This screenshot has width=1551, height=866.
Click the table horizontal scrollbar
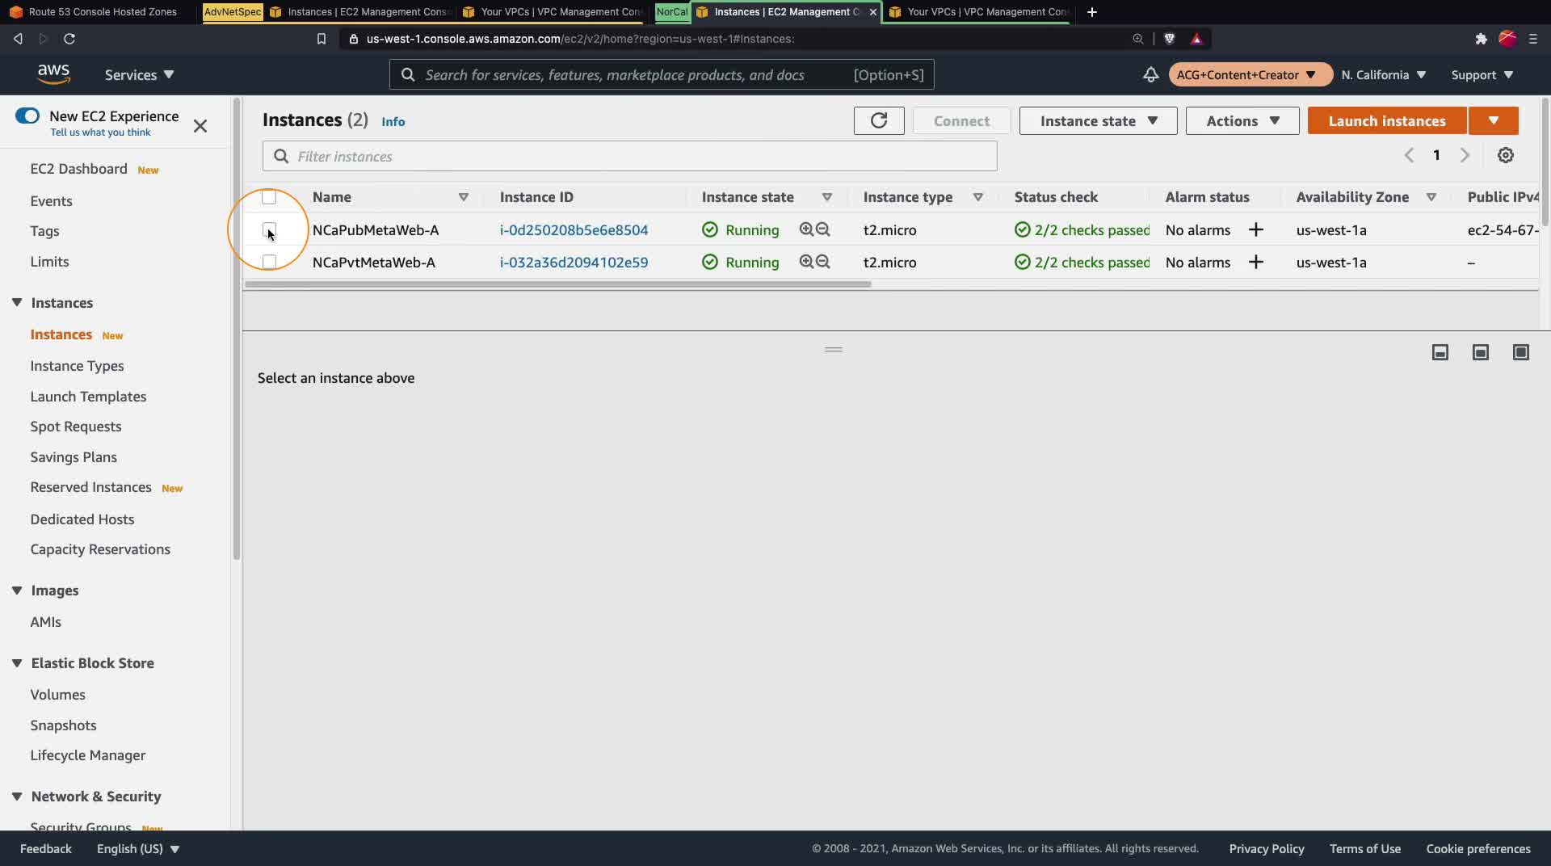(x=557, y=284)
